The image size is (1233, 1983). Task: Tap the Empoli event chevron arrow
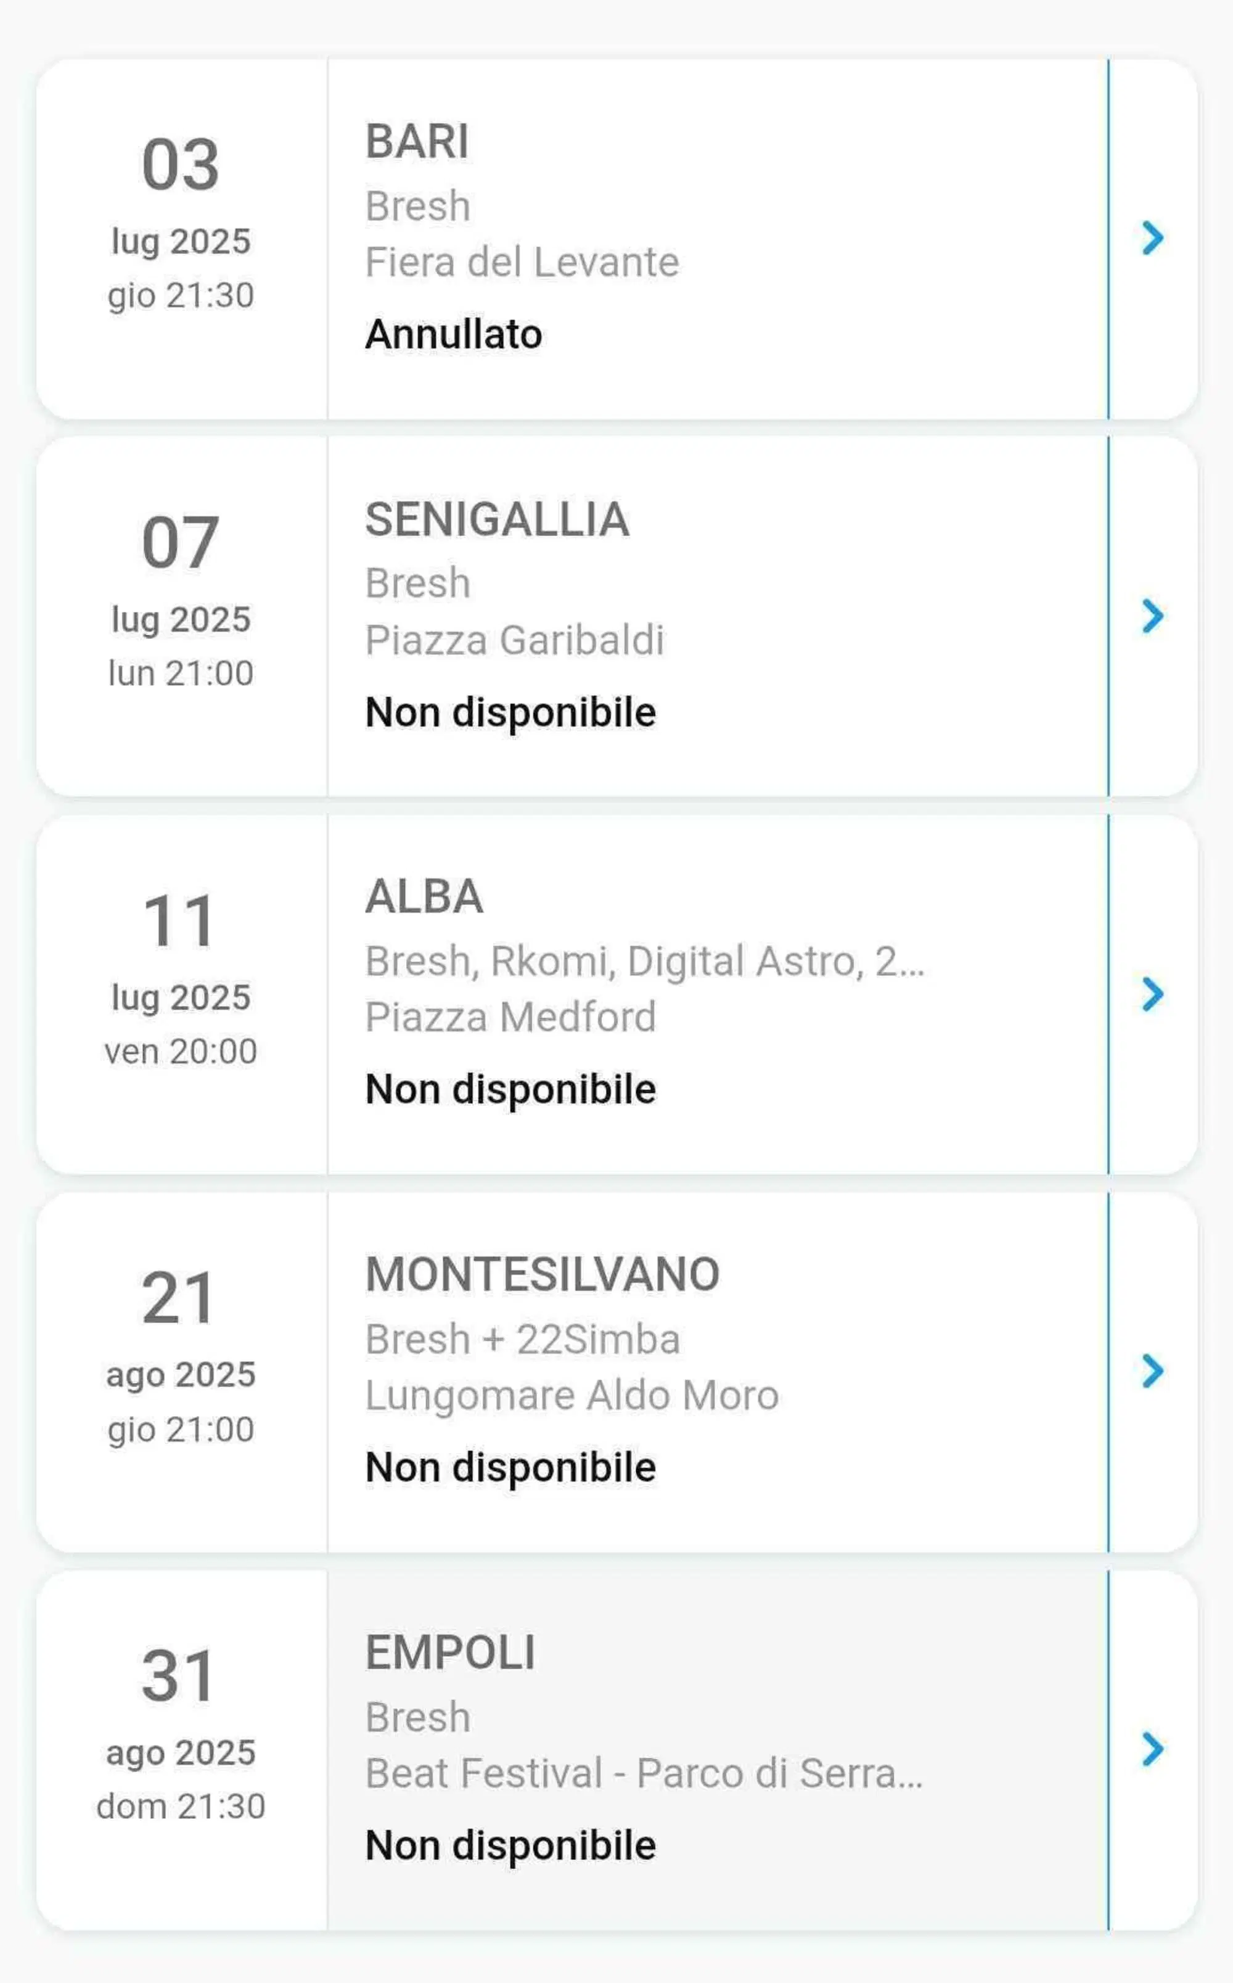(x=1152, y=1749)
